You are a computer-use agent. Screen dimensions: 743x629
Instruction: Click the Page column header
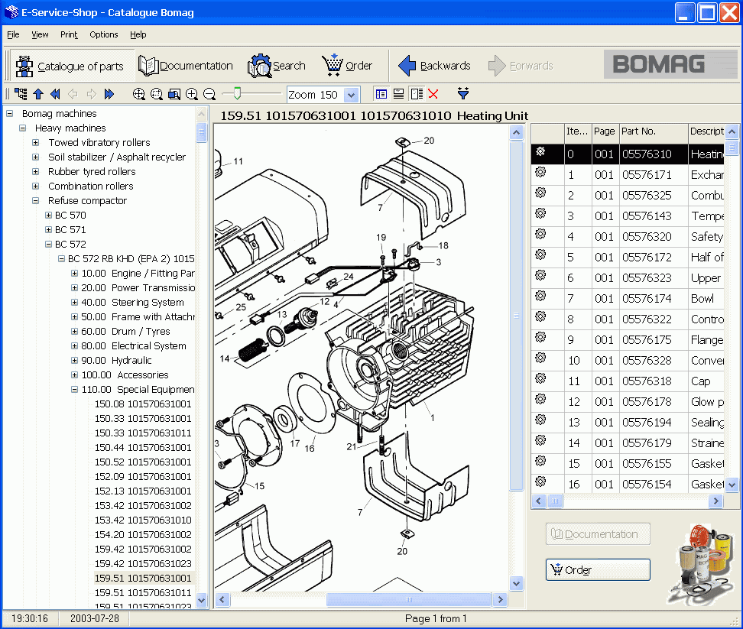pos(605,131)
